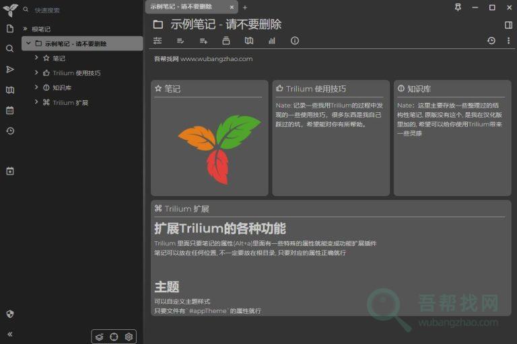Create a new note from the sidebar
This screenshot has width=517, height=344.
[10, 28]
